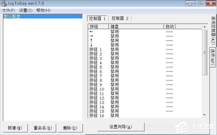Select the 默认配置 profile
The height and width of the screenshot is (135, 217).
[43, 16]
